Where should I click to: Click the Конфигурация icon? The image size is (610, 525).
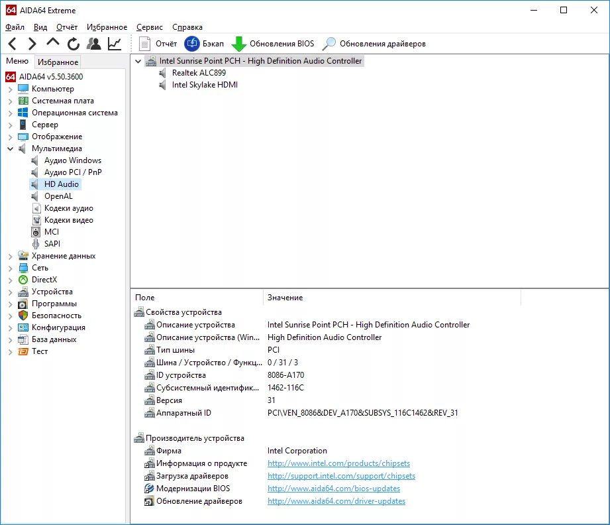[x=23, y=327]
